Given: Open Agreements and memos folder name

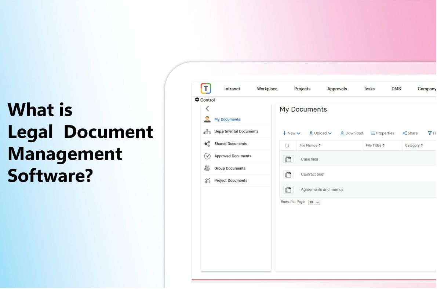Looking at the screenshot, I should coord(322,189).
